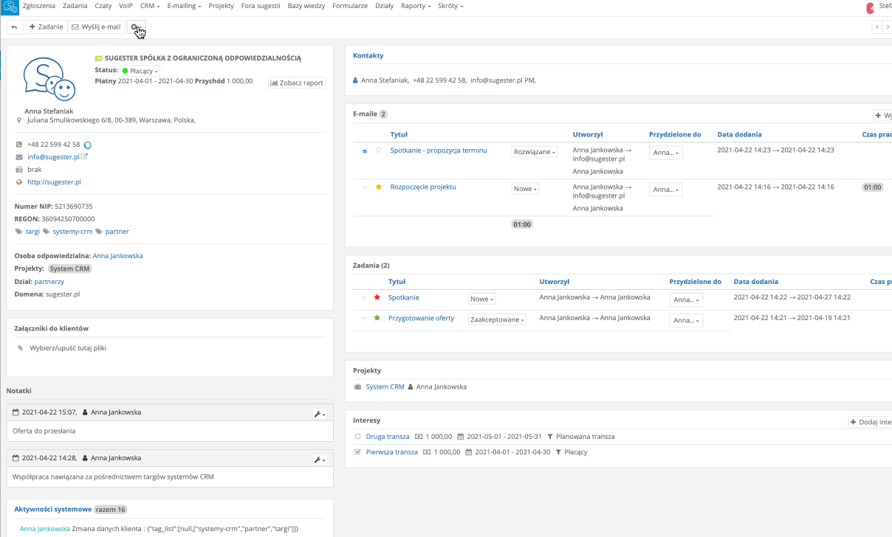892x537 pixels.
Task: Open the http://sugester.pl website link
Action: pyautogui.click(x=54, y=181)
